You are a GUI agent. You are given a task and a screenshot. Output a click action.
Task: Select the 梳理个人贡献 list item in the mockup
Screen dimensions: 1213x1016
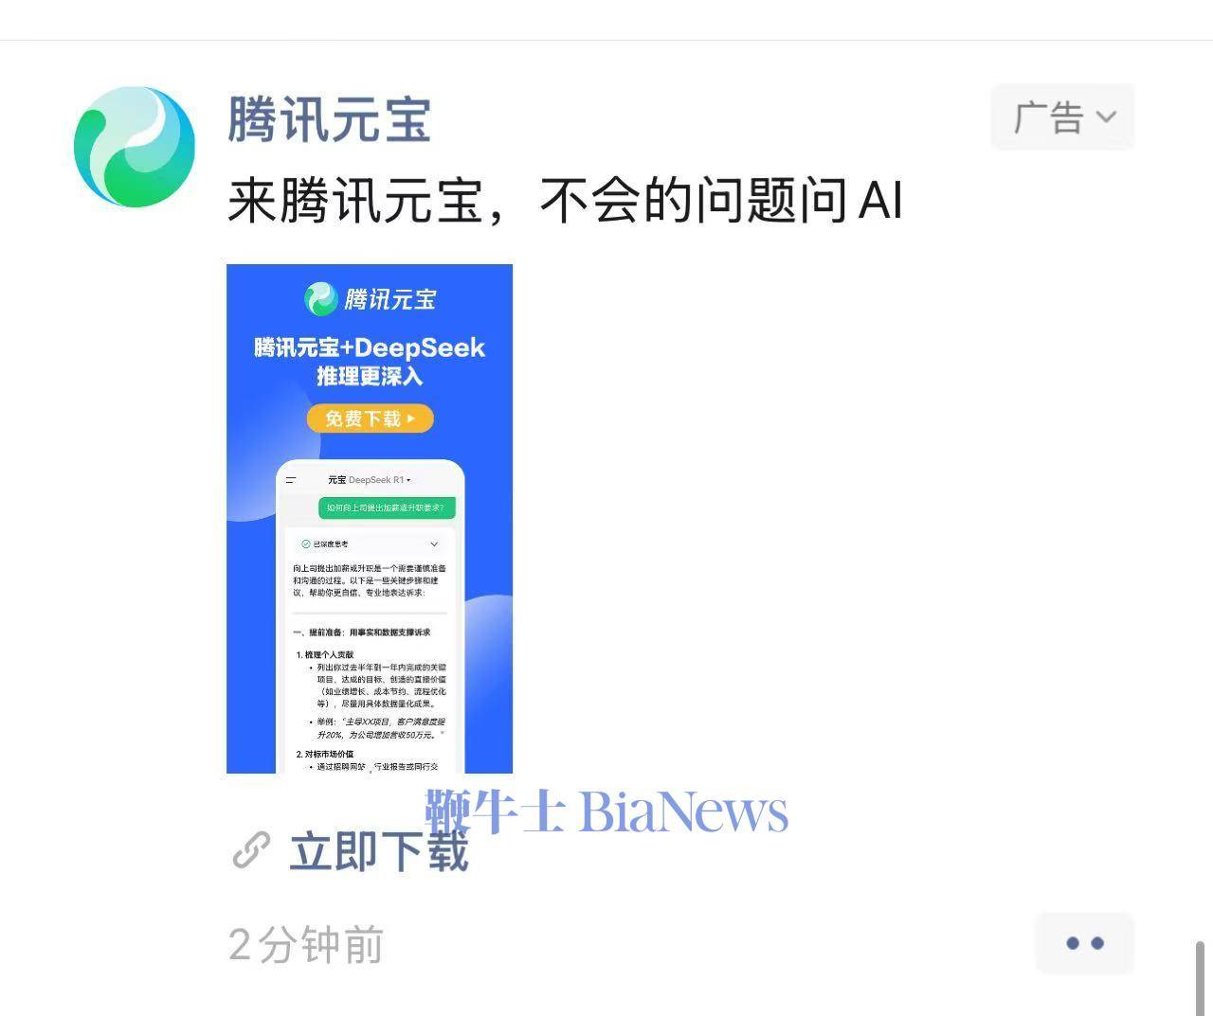(x=325, y=654)
